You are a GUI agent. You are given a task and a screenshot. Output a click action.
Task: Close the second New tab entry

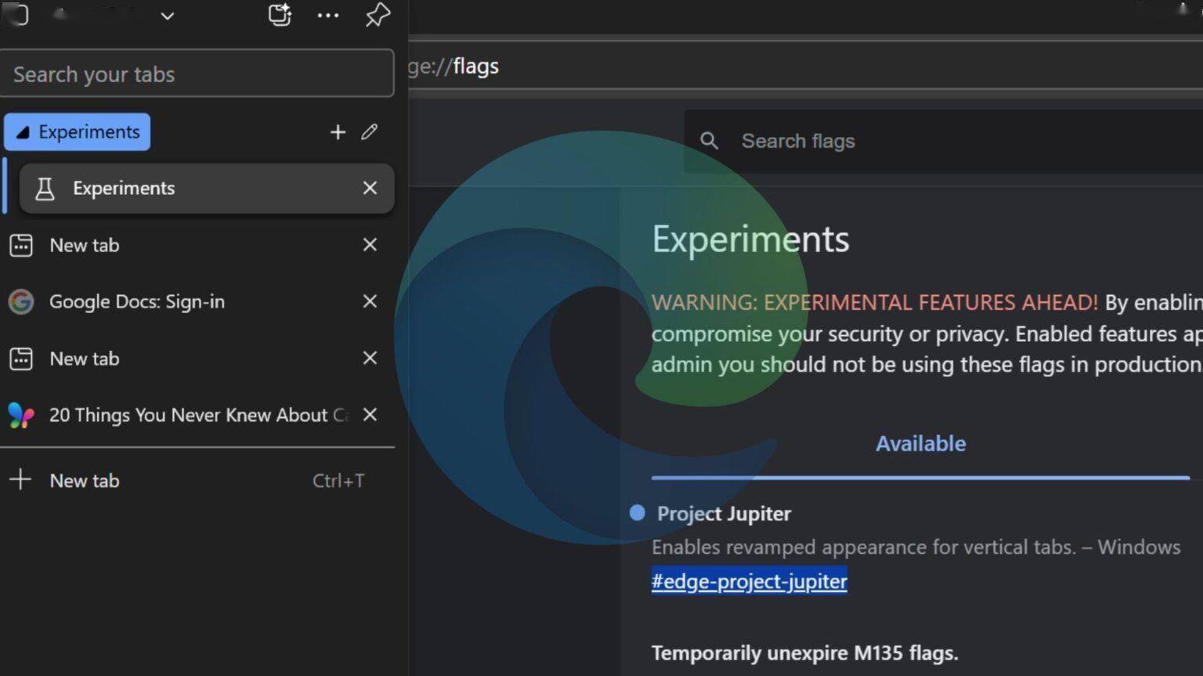370,358
